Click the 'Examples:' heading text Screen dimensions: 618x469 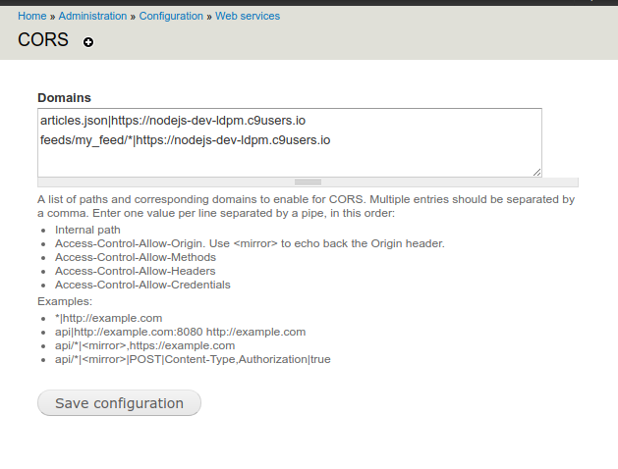click(65, 301)
